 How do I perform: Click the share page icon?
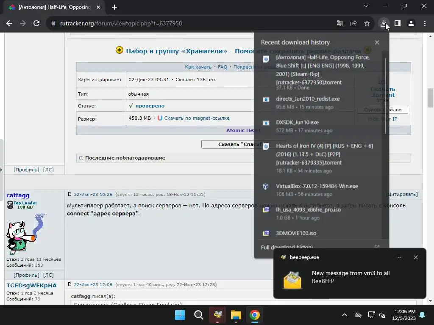353,24
